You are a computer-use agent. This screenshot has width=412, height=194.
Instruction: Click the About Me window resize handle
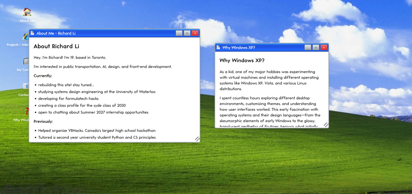click(197, 139)
